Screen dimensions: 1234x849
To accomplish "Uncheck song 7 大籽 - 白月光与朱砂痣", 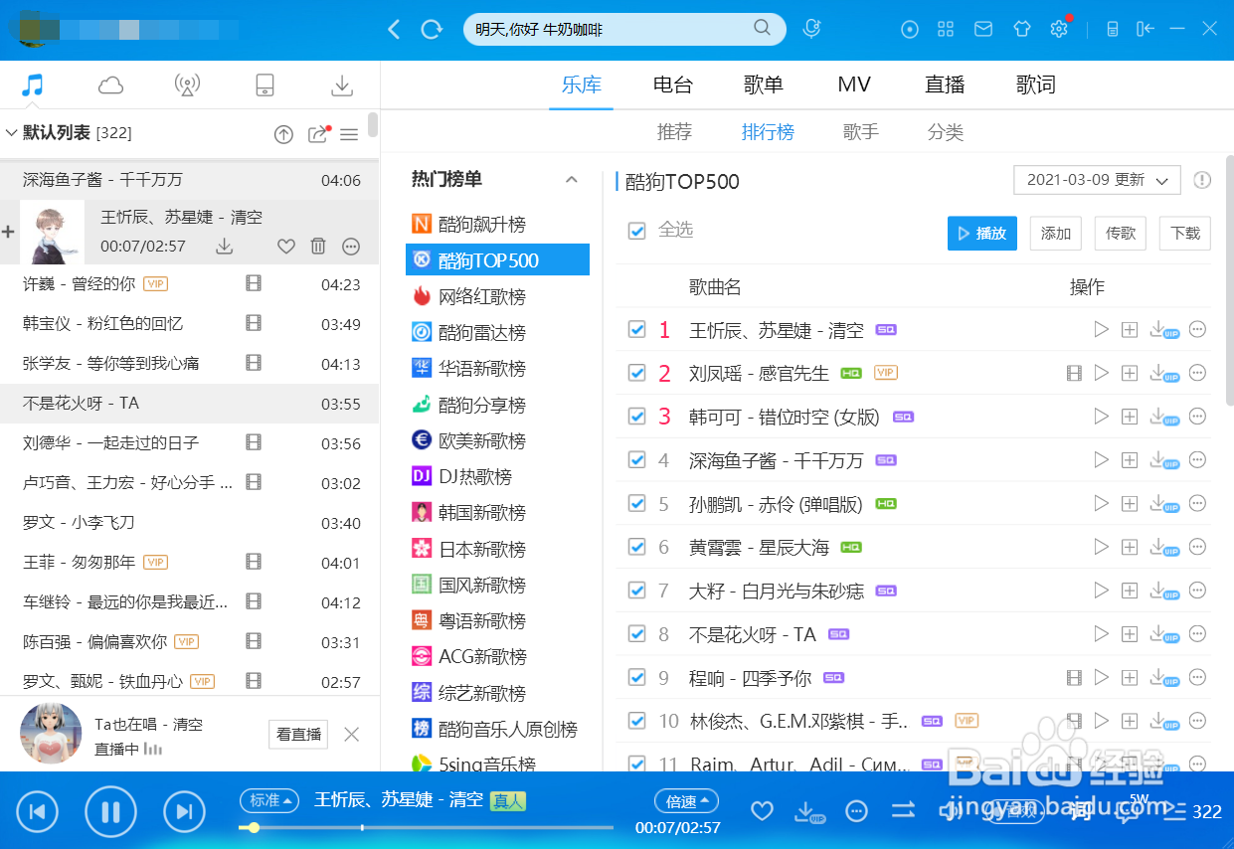I will click(637, 591).
